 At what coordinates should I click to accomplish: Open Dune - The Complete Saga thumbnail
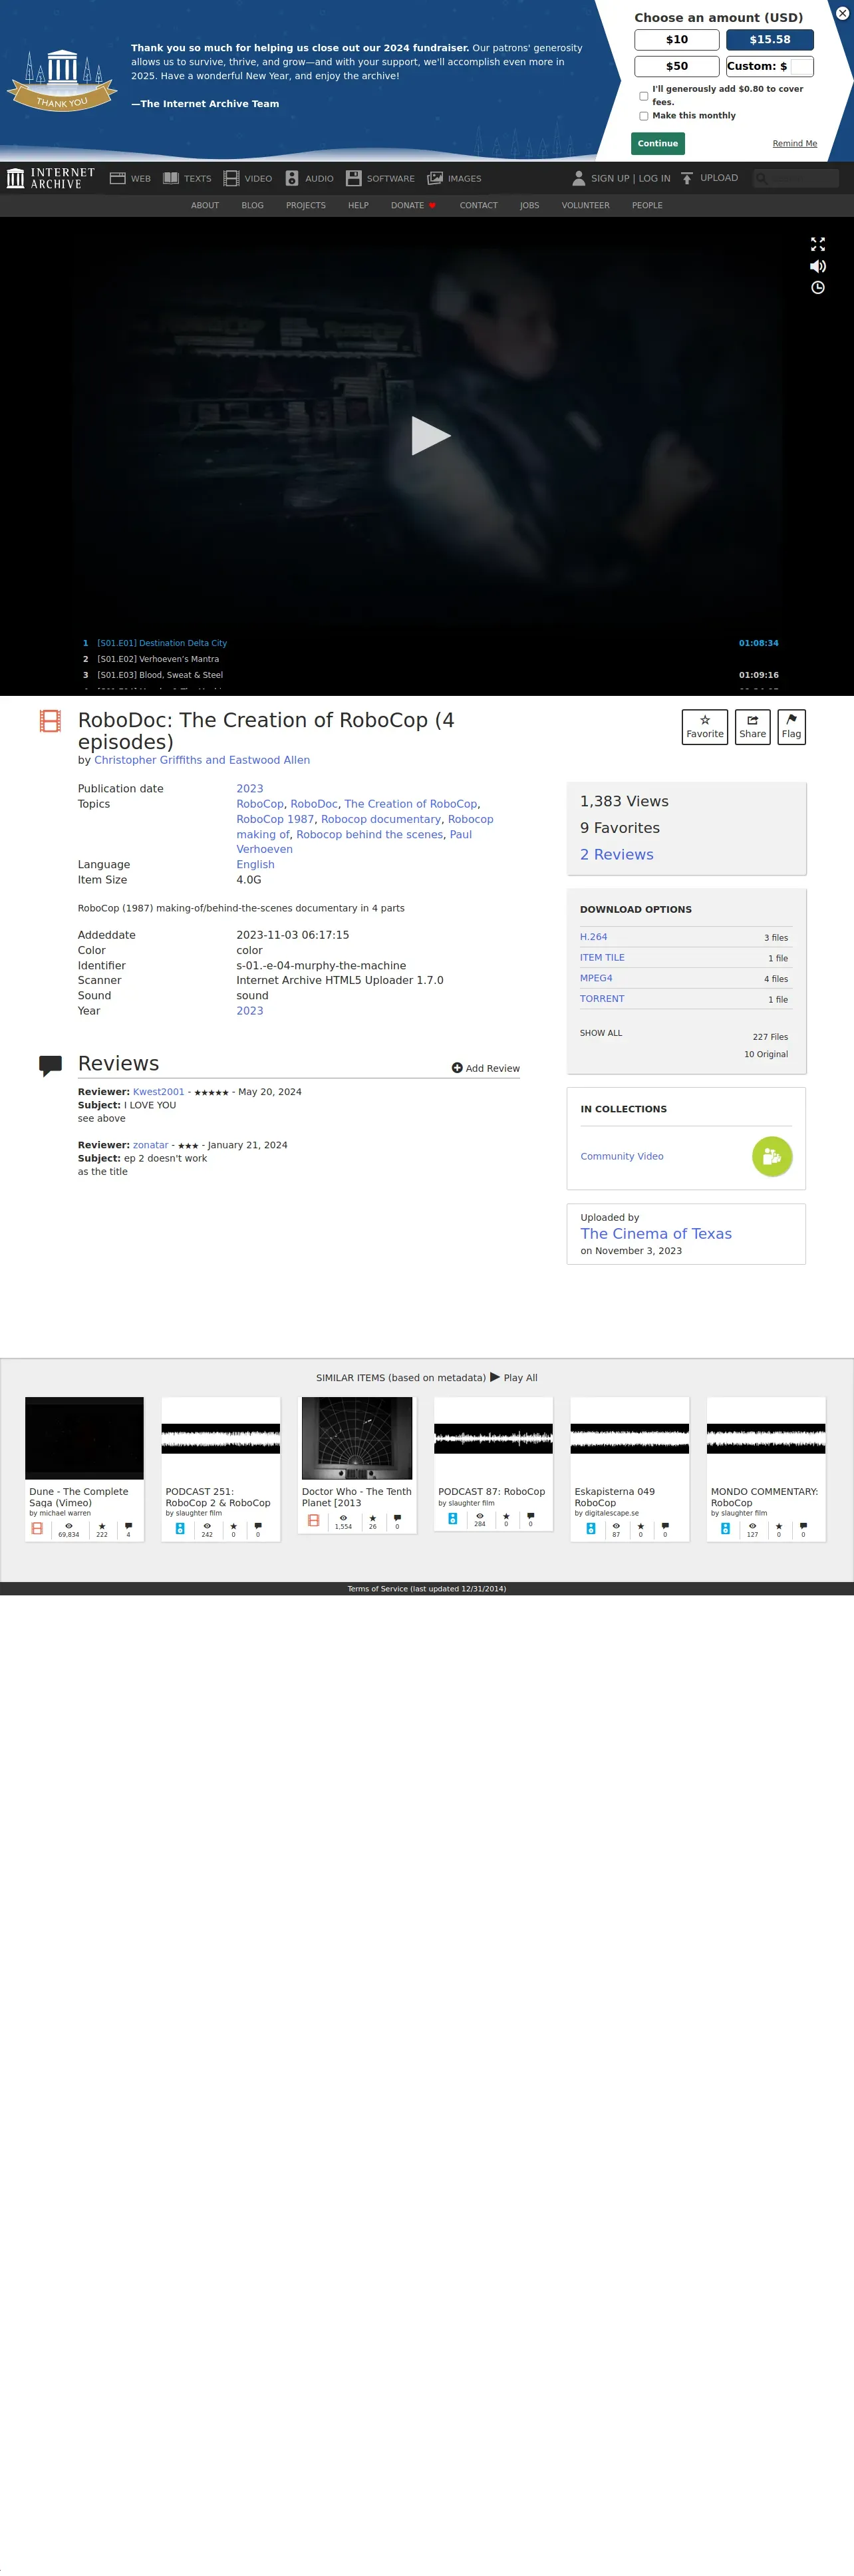coord(84,1439)
